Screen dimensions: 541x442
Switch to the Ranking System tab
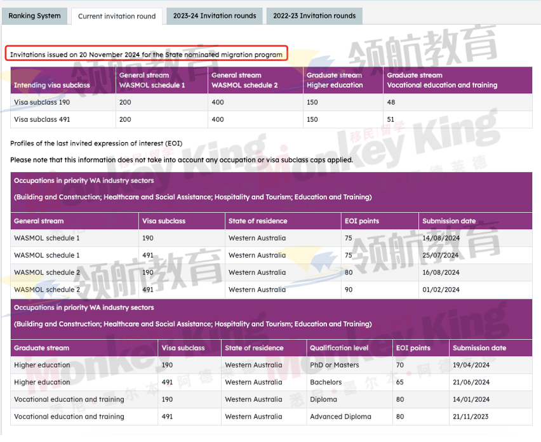pyautogui.click(x=35, y=16)
